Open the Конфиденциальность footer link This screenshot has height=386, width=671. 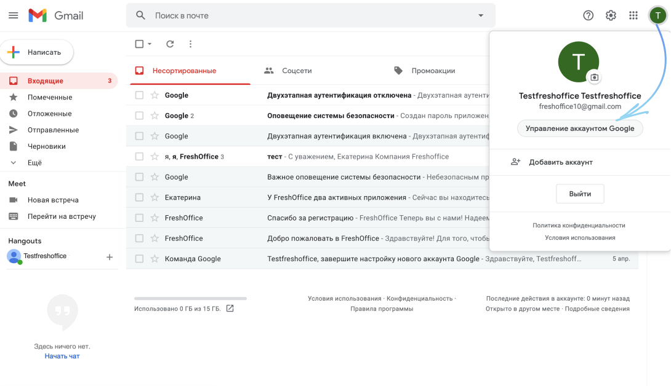(x=419, y=298)
